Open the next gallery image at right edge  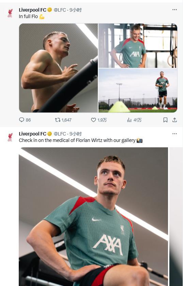coord(176,217)
